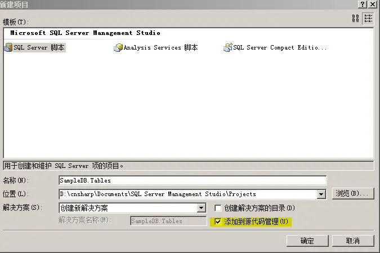Click the Microsoft SQL Server Management Studio header
Viewport: 380px width, 253px height.
(85, 33)
